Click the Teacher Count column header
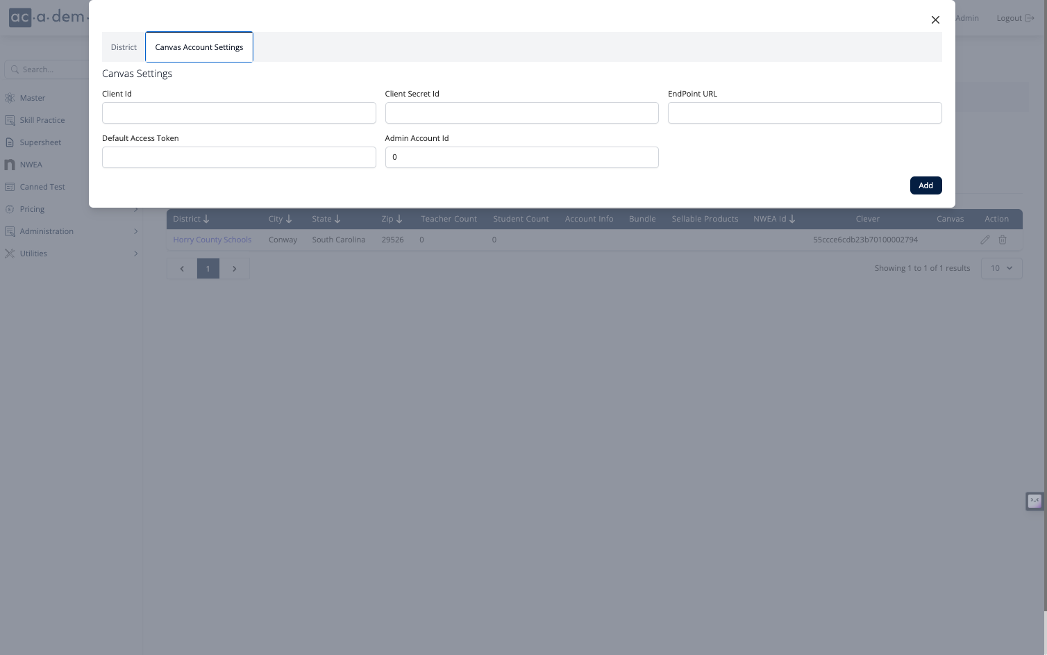Screen dimensions: 1047x655 [449, 219]
